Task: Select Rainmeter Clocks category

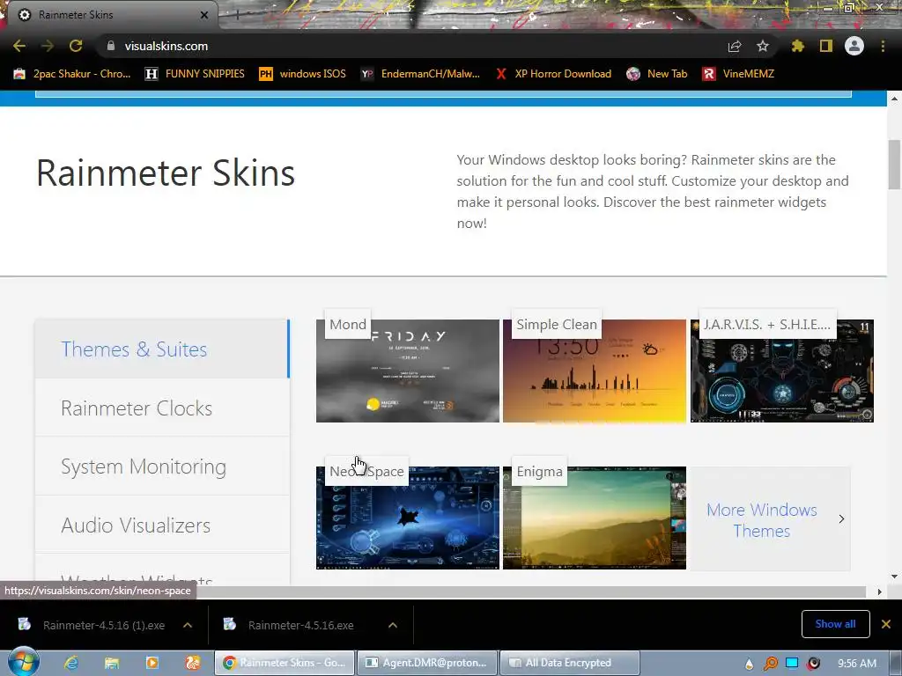Action: pos(162,408)
